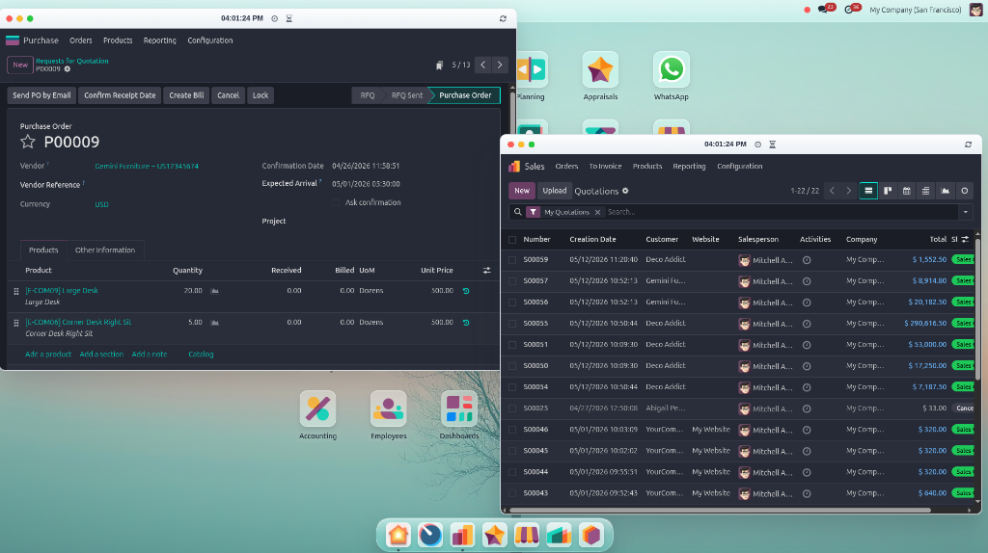The image size is (988, 553).
Task: Open optional columns toggle in Sales list
Action: (965, 240)
